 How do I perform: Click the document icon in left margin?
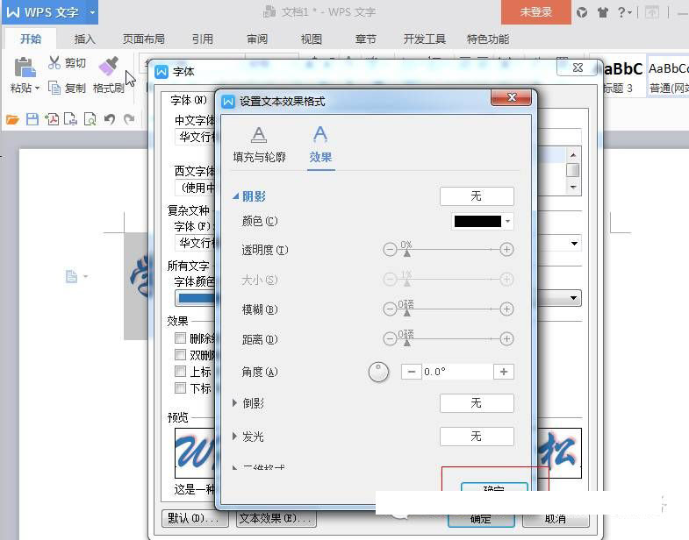tap(71, 277)
